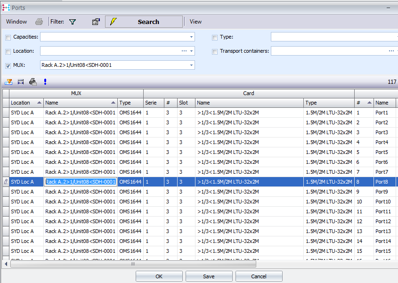The width and height of the screenshot is (398, 283).
Task: Uncheck the MUX filter checkbox
Action: (x=8, y=66)
